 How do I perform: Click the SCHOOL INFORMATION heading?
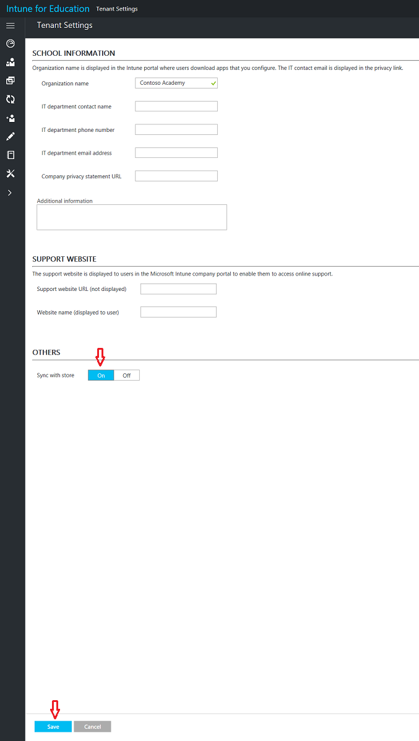click(74, 53)
